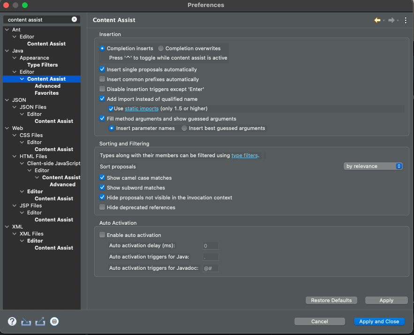Select JSON Files in the tree

[33, 107]
